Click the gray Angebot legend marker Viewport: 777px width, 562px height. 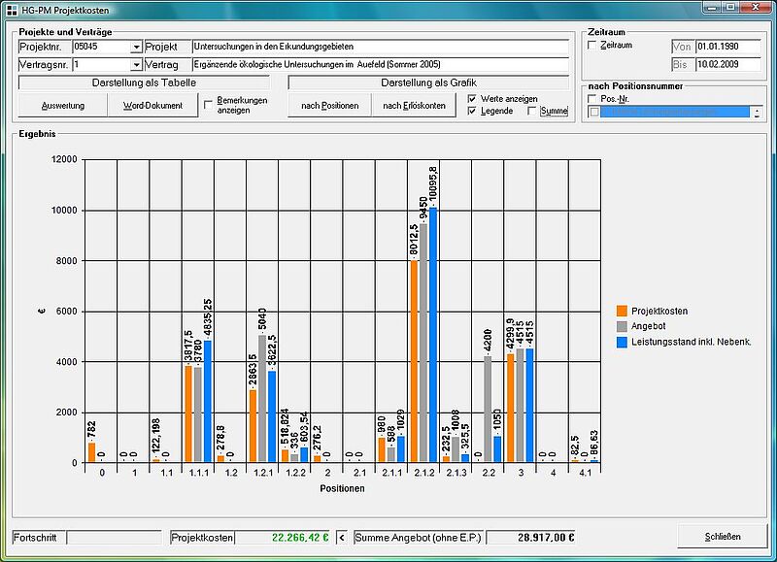tap(622, 327)
